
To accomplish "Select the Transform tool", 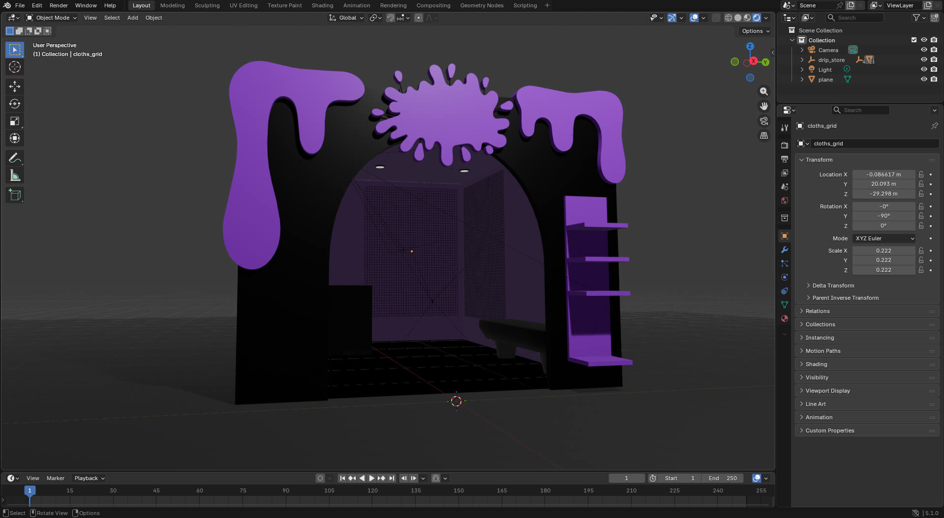I will click(x=15, y=138).
